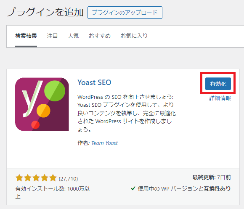Click the 有効化 activate button
The image size is (244, 209).
(x=218, y=84)
